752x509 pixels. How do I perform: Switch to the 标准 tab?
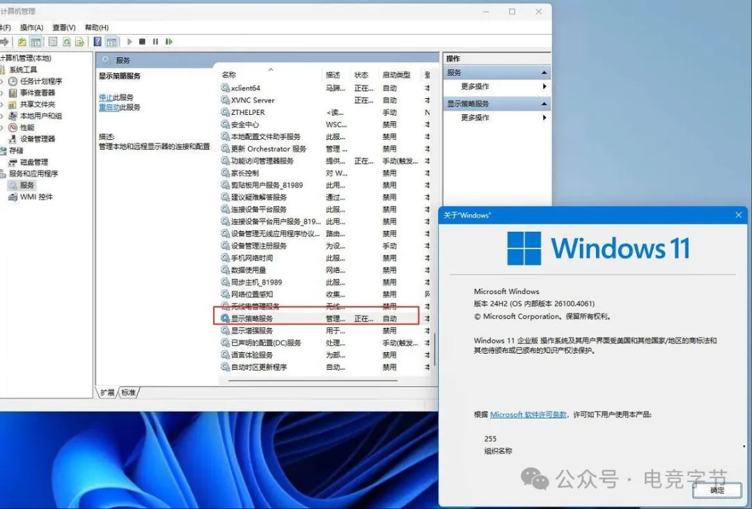(128, 393)
